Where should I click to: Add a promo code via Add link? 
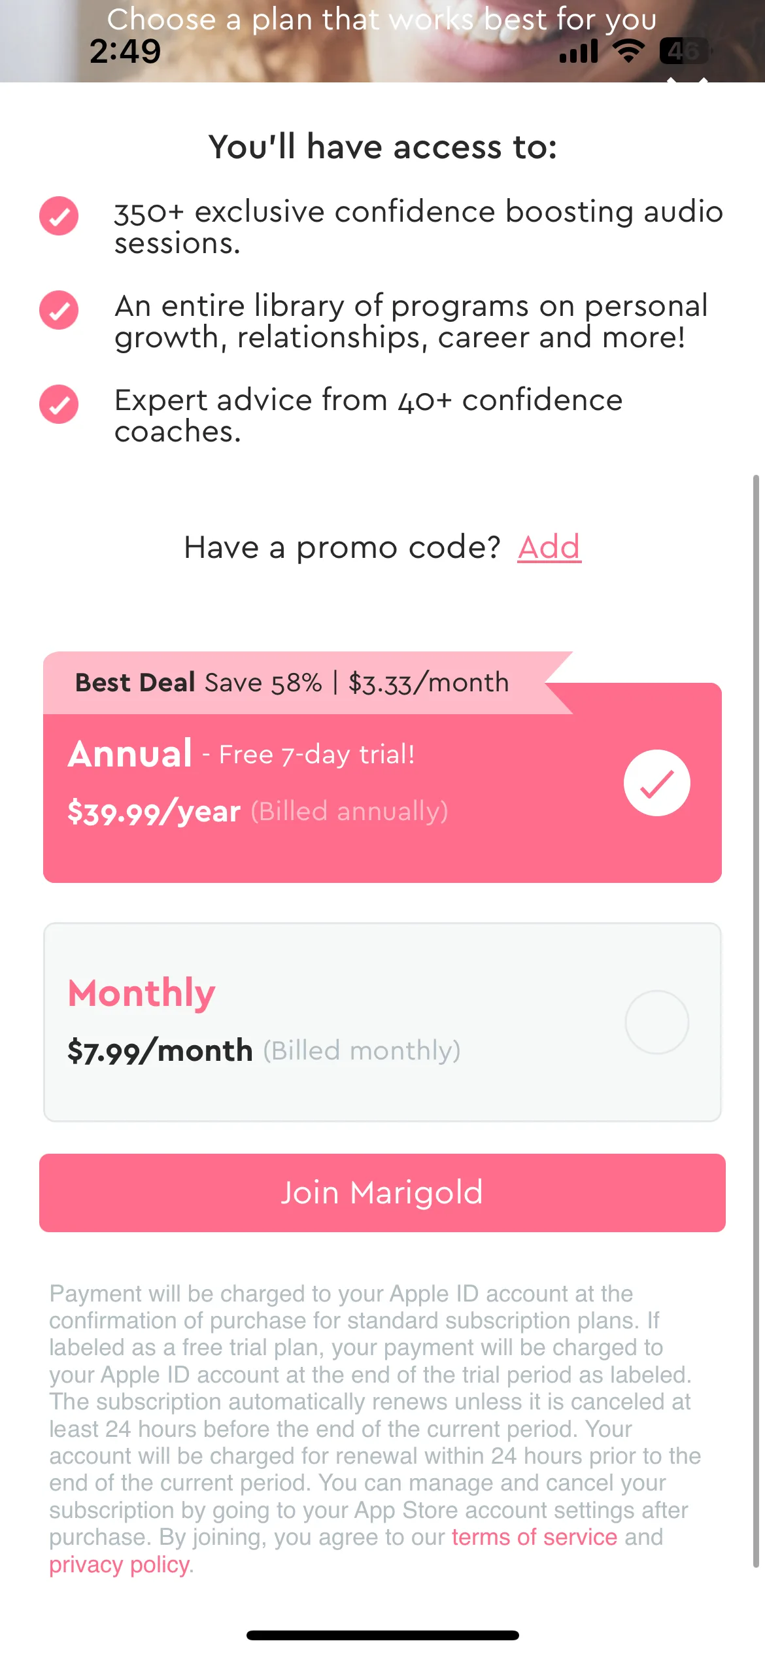pyautogui.click(x=549, y=547)
